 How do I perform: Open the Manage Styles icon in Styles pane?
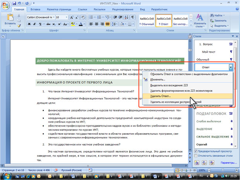click(x=212, y=163)
